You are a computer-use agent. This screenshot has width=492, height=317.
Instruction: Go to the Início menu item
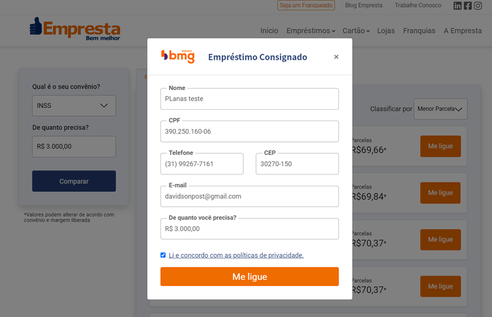[x=269, y=31]
